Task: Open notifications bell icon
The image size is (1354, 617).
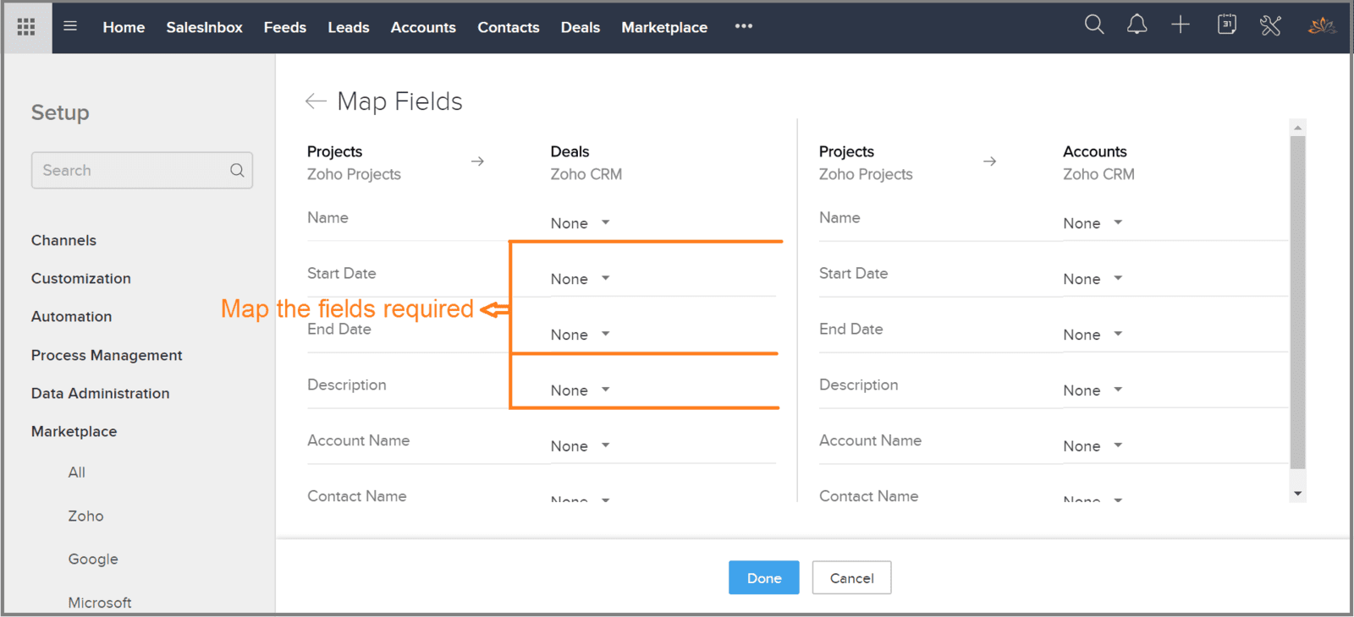Action: [1137, 25]
